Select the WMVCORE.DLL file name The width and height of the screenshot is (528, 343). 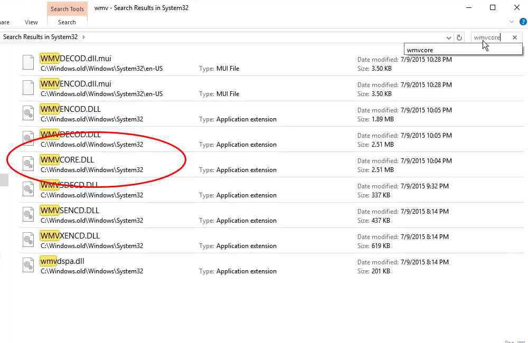[67, 160]
